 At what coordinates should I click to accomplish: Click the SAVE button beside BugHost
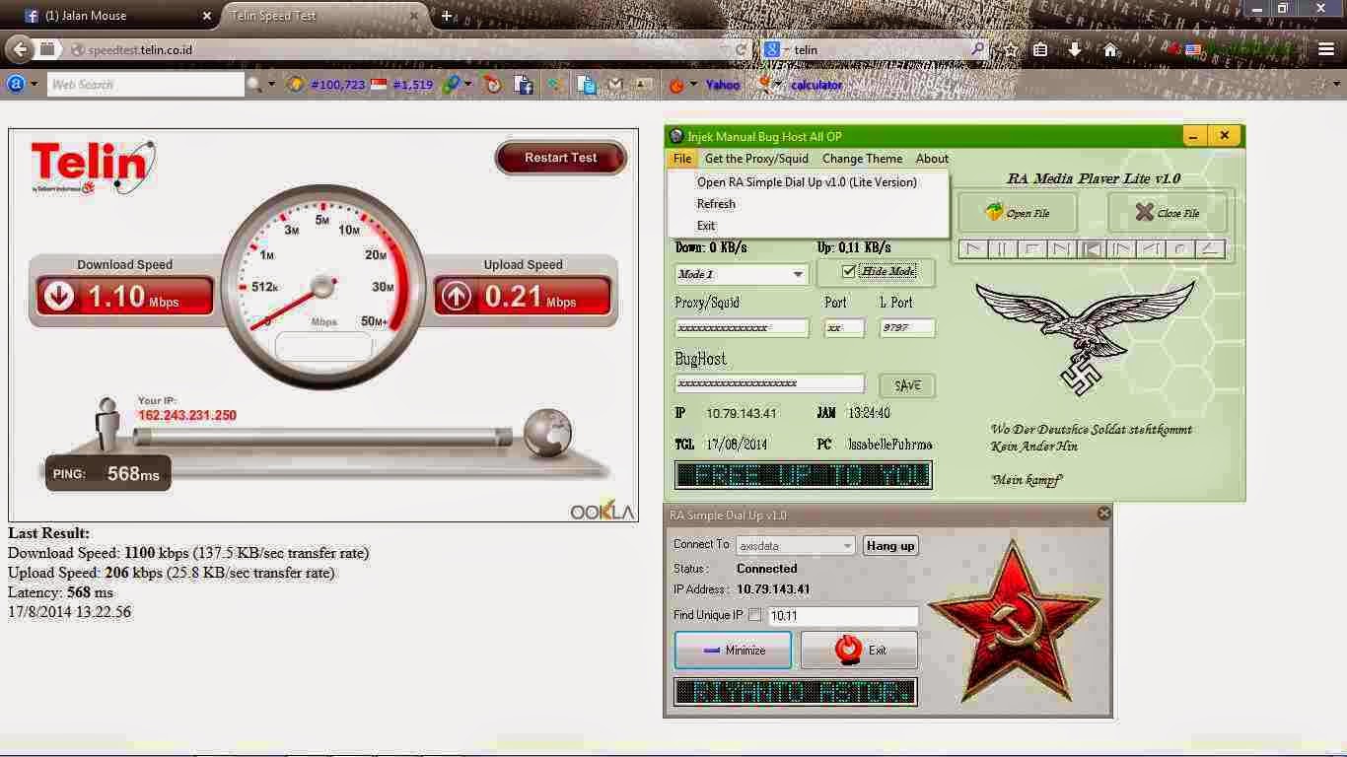click(x=907, y=385)
